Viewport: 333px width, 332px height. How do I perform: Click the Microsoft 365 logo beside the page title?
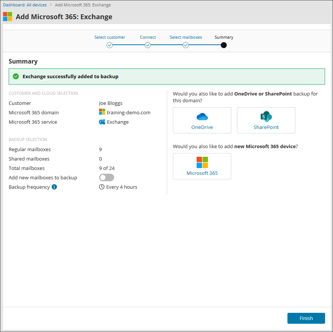click(8, 17)
